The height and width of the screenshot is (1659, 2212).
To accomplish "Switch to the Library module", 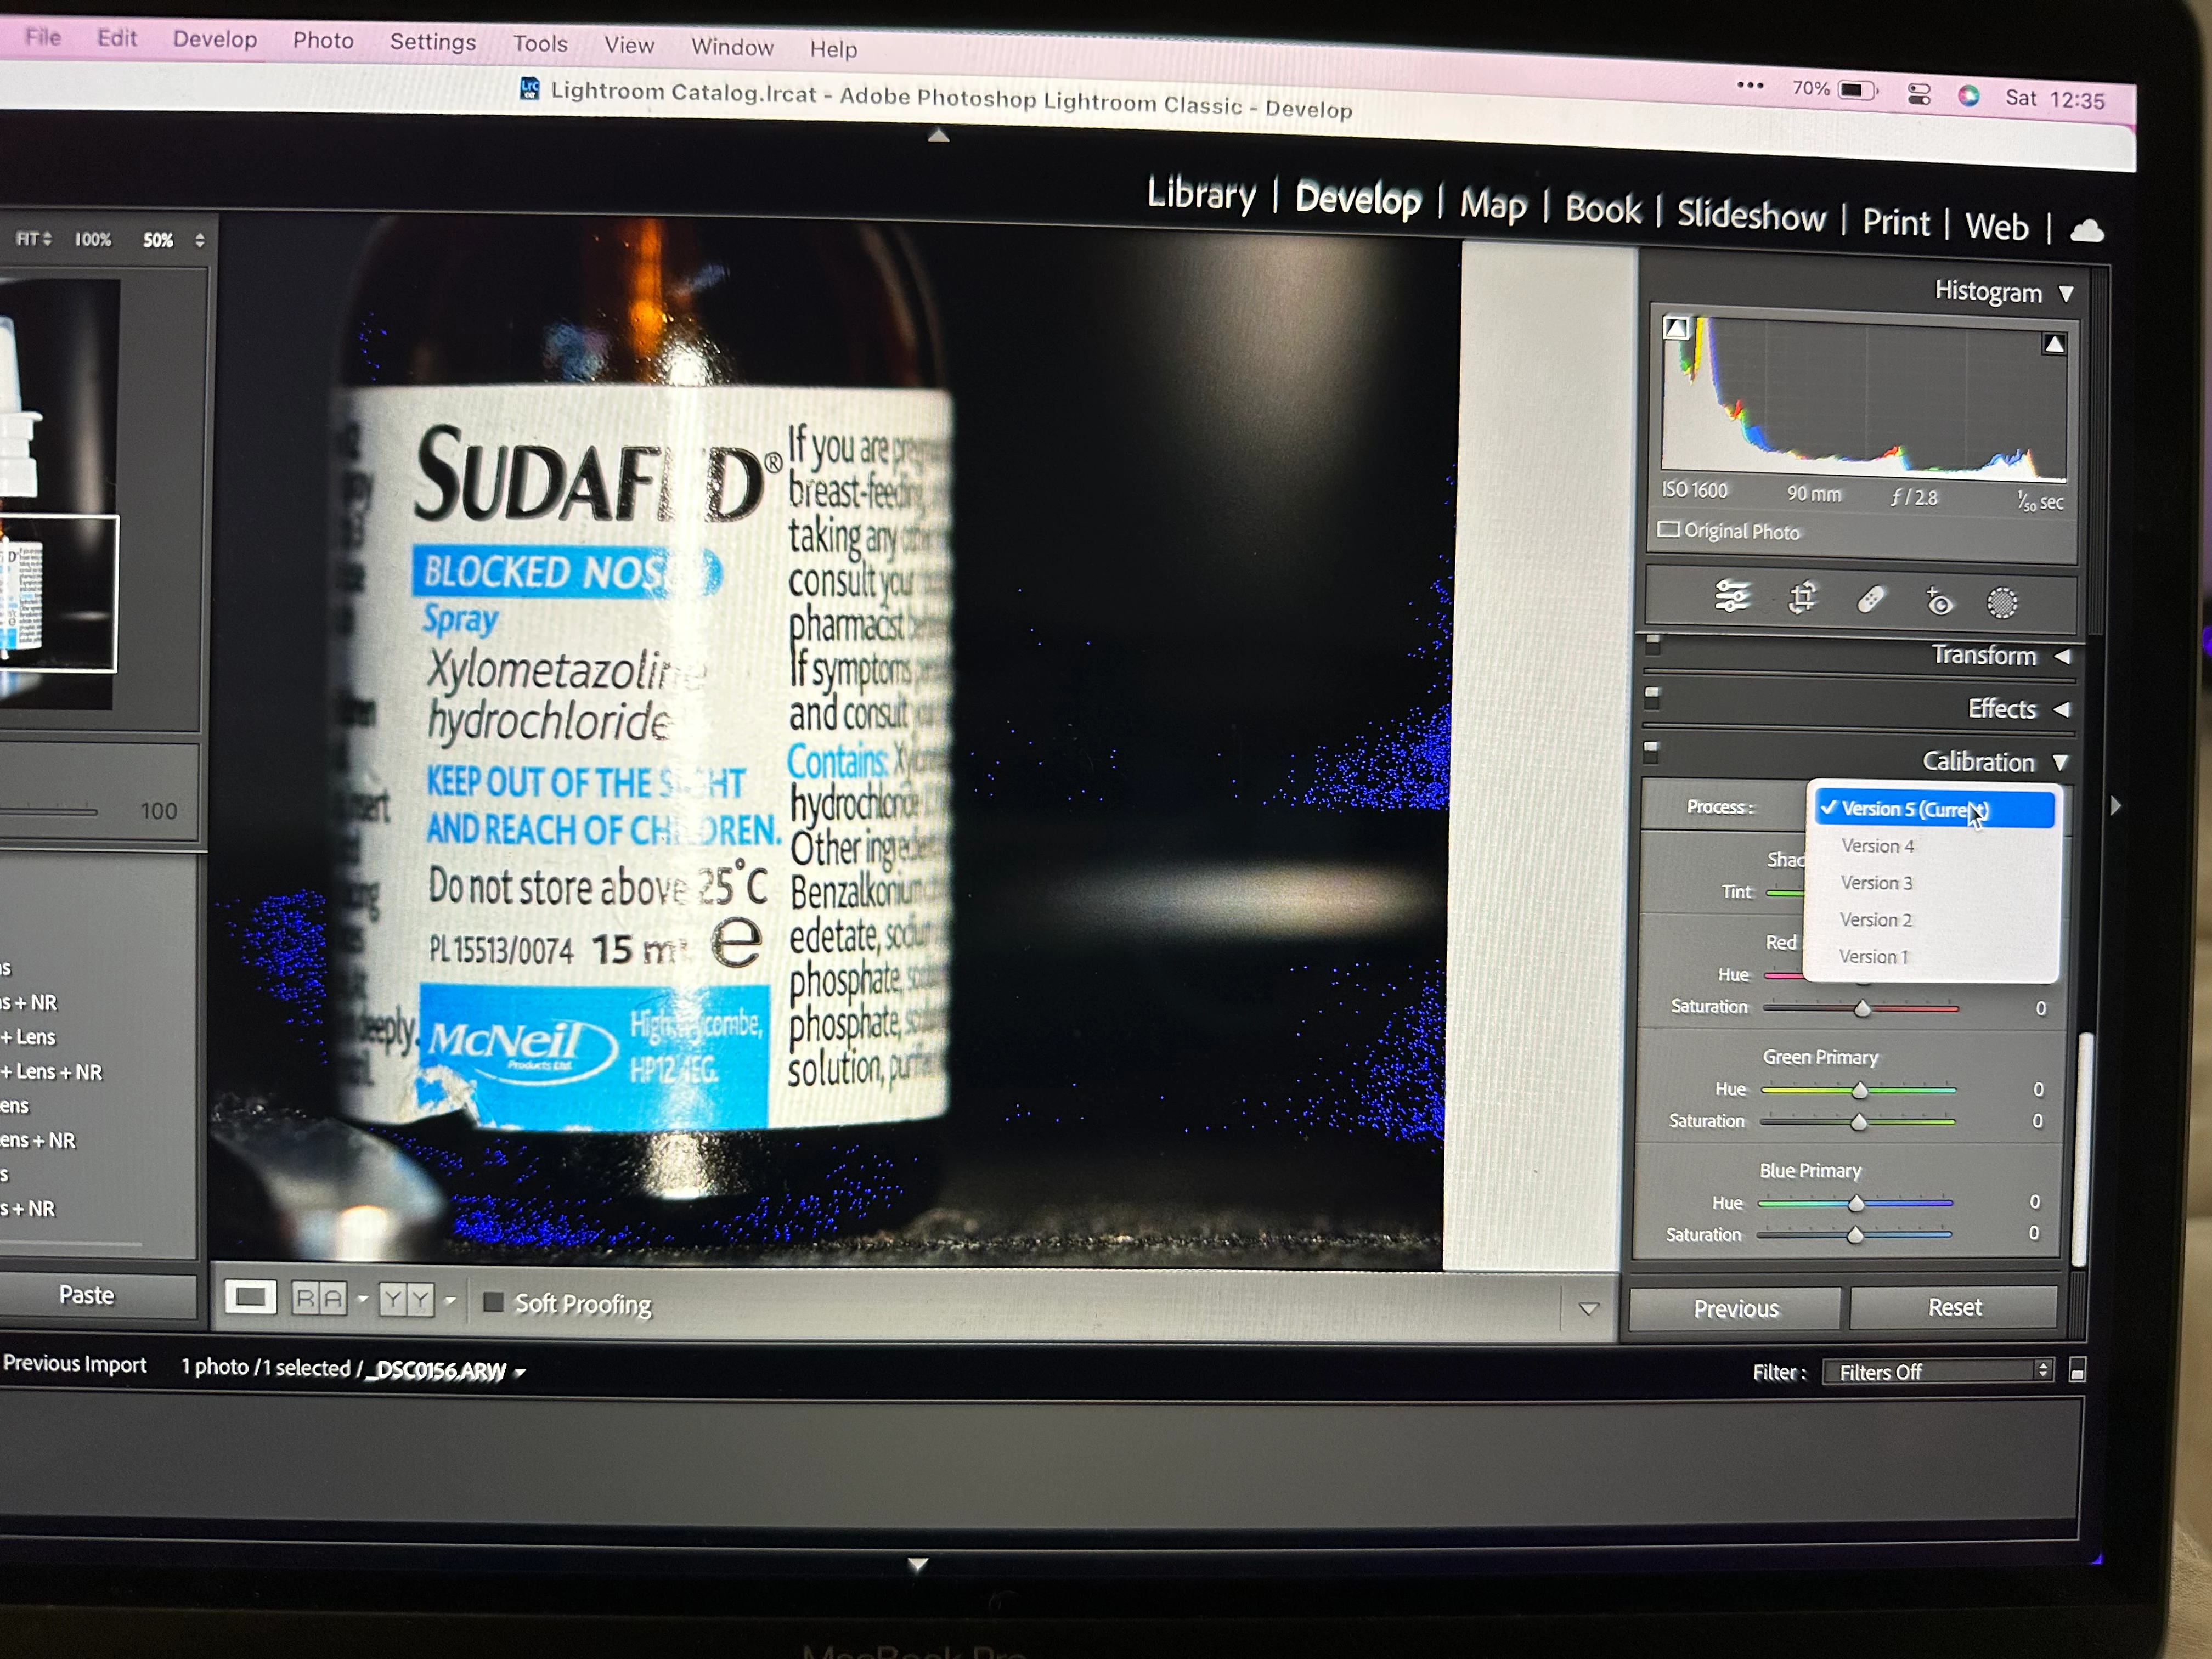I will click(x=1200, y=193).
